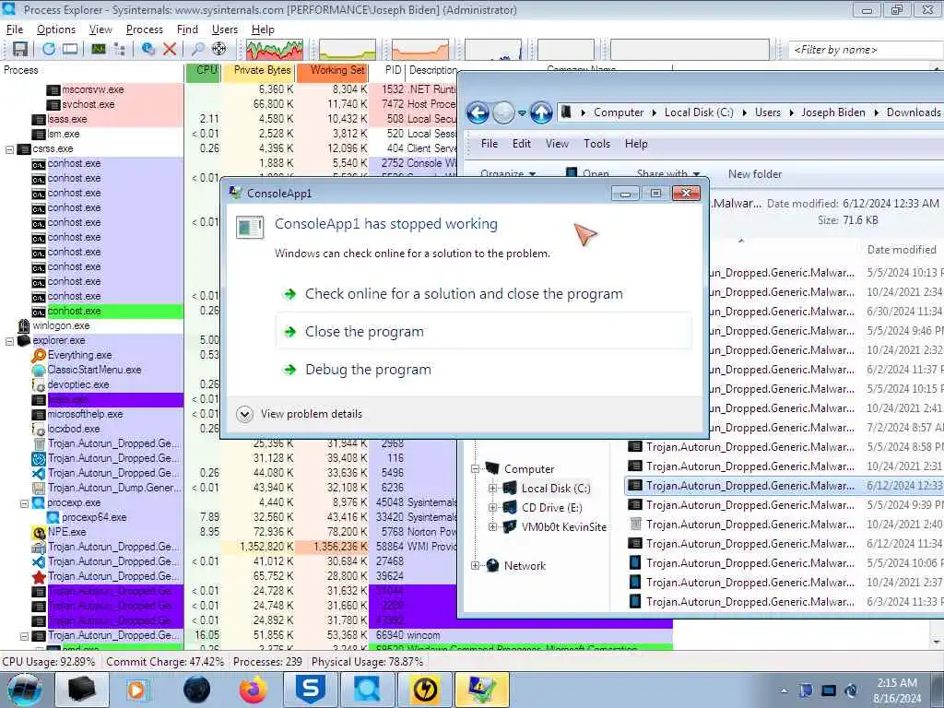Open the media player taskbar icon
The height and width of the screenshot is (708, 944).
(x=136, y=690)
